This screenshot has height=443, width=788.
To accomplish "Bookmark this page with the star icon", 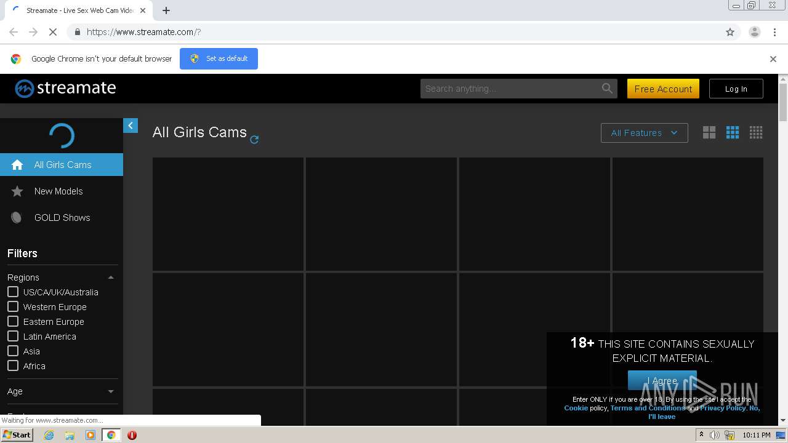I will pos(730,32).
